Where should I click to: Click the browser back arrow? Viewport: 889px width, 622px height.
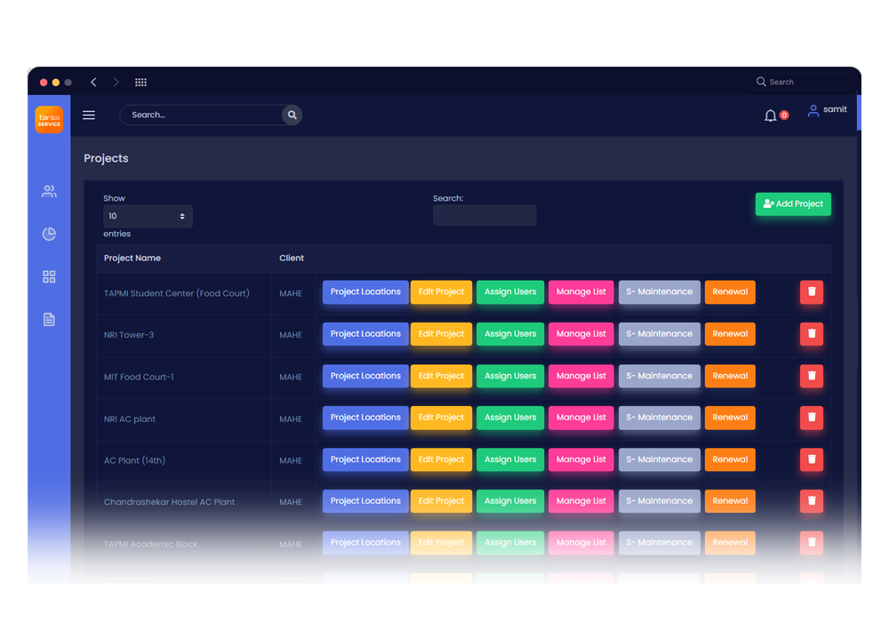pyautogui.click(x=93, y=82)
